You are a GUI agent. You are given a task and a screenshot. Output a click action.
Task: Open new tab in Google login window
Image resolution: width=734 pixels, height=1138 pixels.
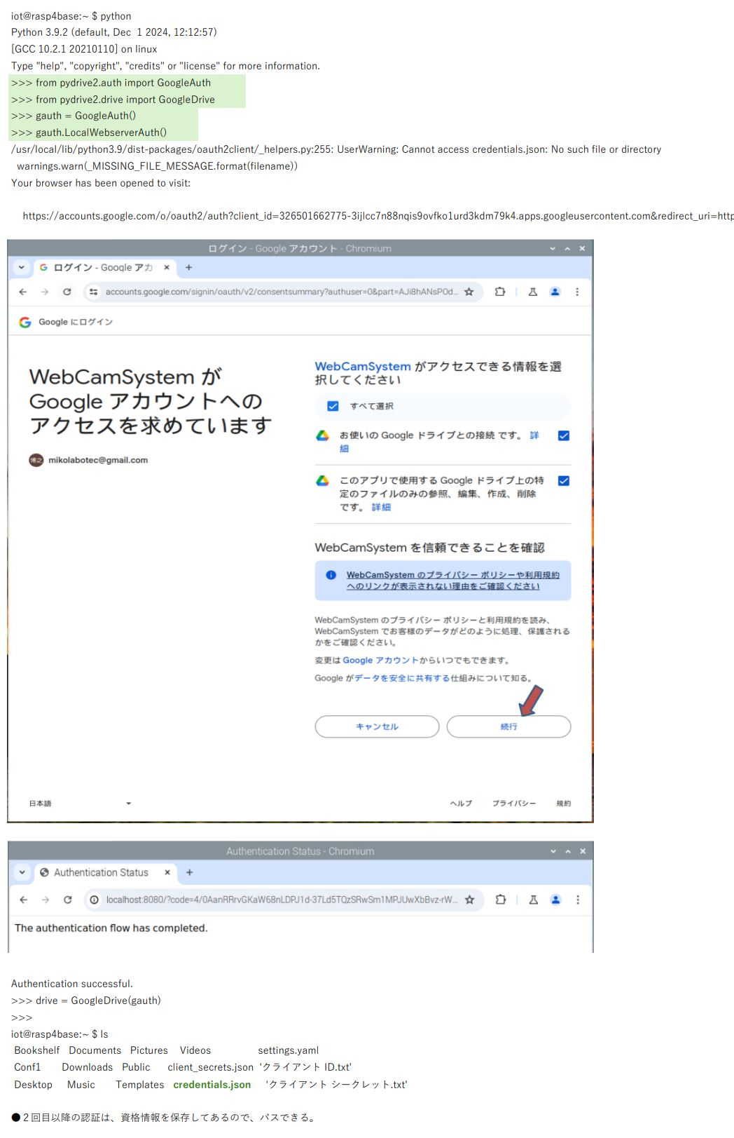188,267
